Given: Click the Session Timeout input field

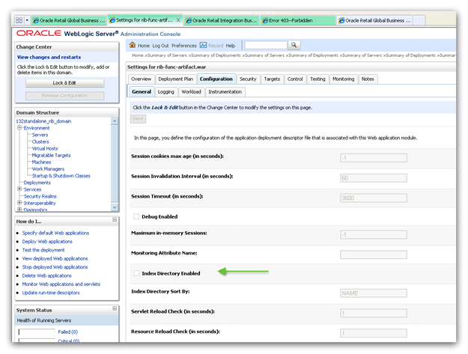Looking at the screenshot, I should pos(374,198).
